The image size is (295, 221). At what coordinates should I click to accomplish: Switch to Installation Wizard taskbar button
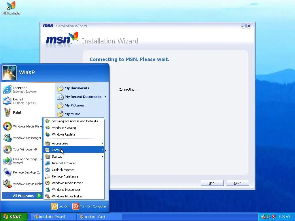[53, 217]
